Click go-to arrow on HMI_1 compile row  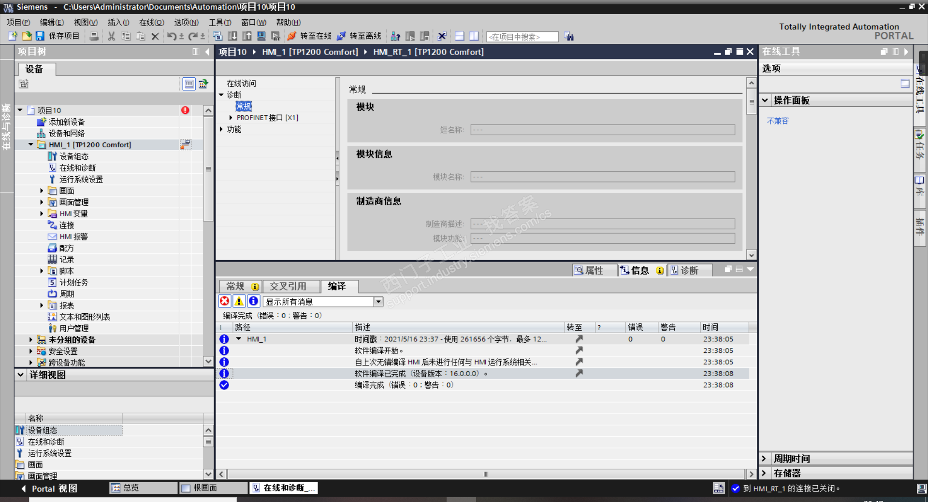pyautogui.click(x=579, y=339)
